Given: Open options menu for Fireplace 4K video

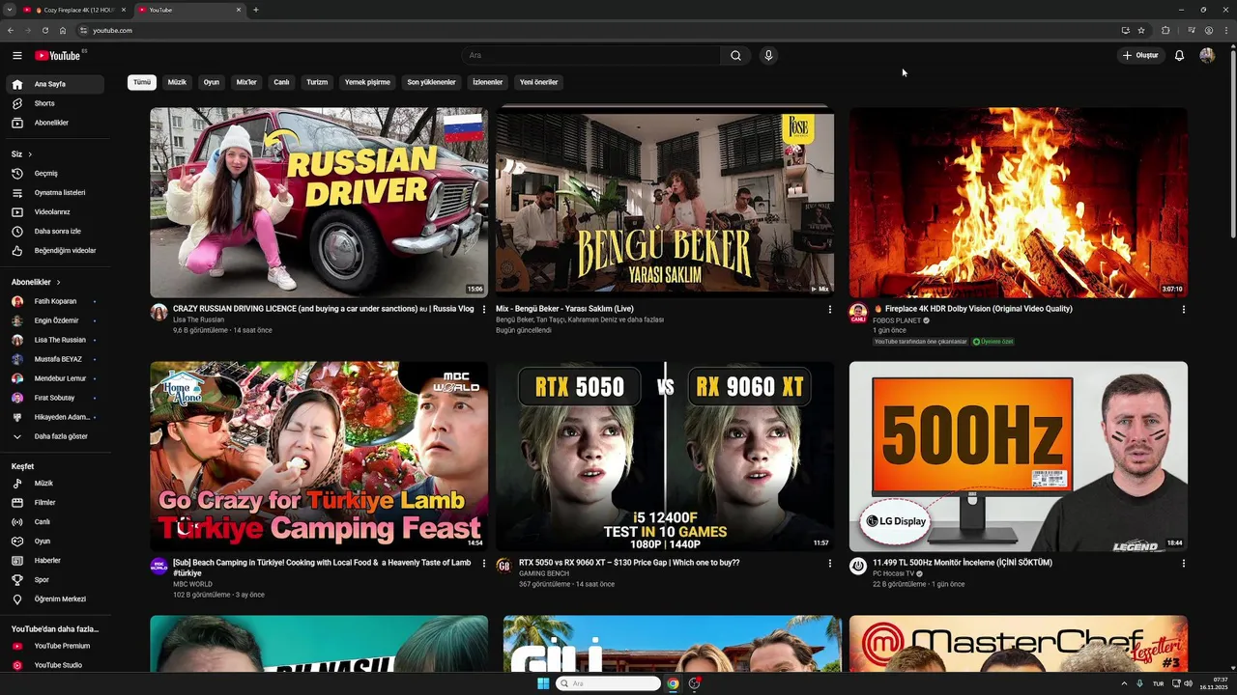Looking at the screenshot, I should coord(1184,310).
